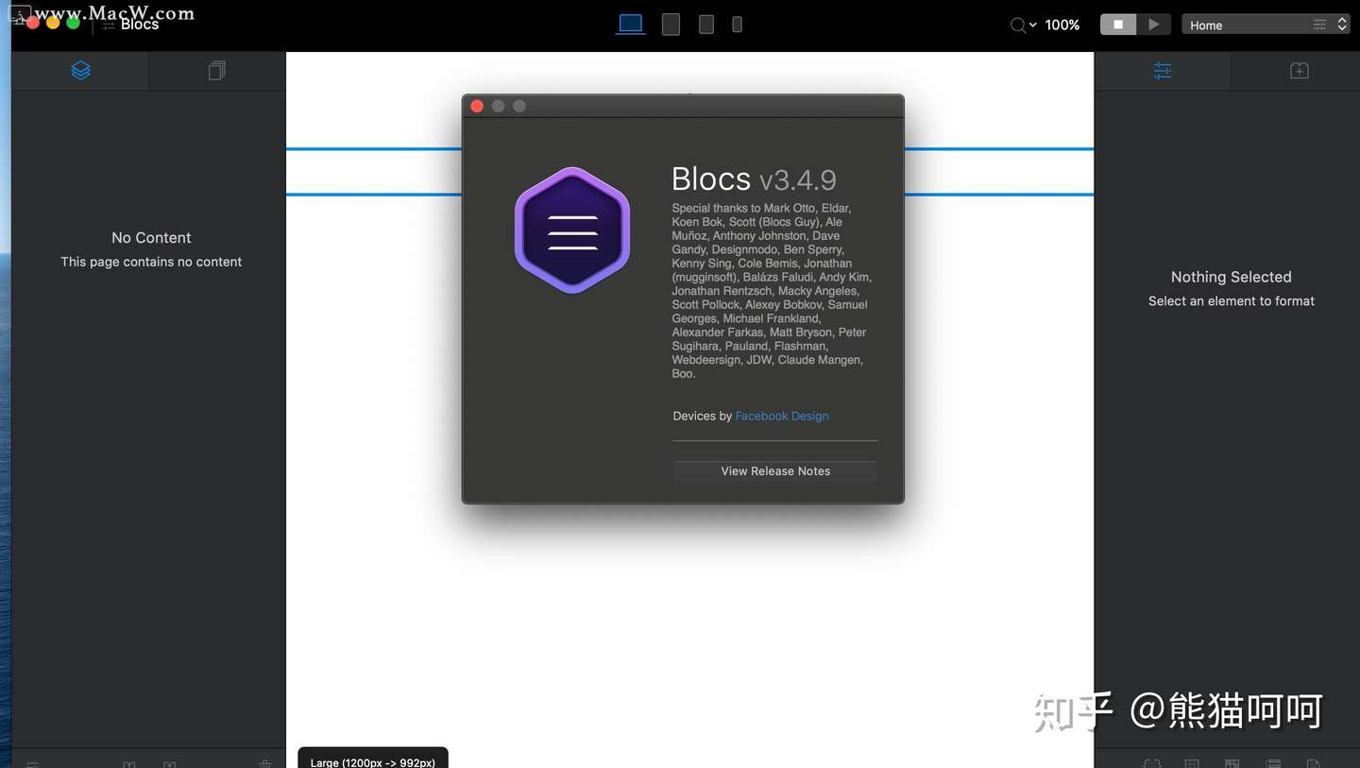Click the yellow minimize button of main window

coord(53,23)
